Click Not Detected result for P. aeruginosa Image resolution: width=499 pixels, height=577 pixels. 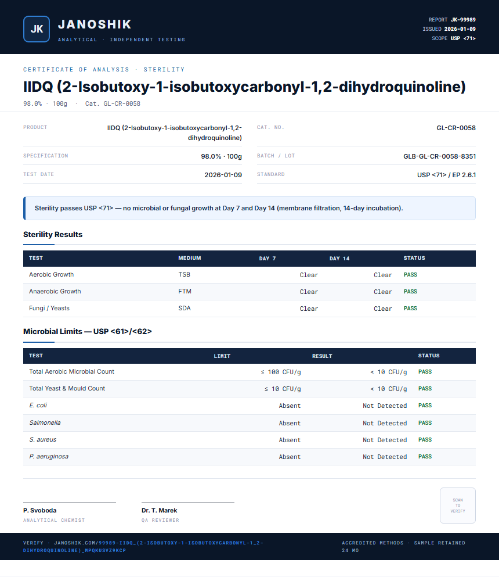click(x=385, y=457)
